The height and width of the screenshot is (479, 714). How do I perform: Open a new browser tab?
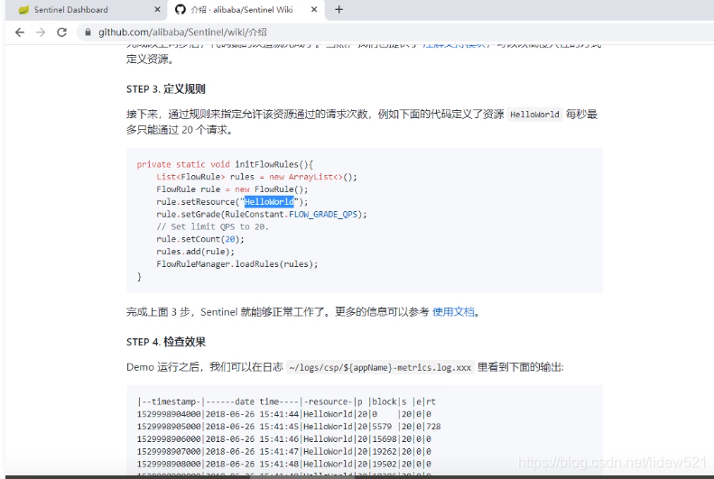[x=338, y=10]
